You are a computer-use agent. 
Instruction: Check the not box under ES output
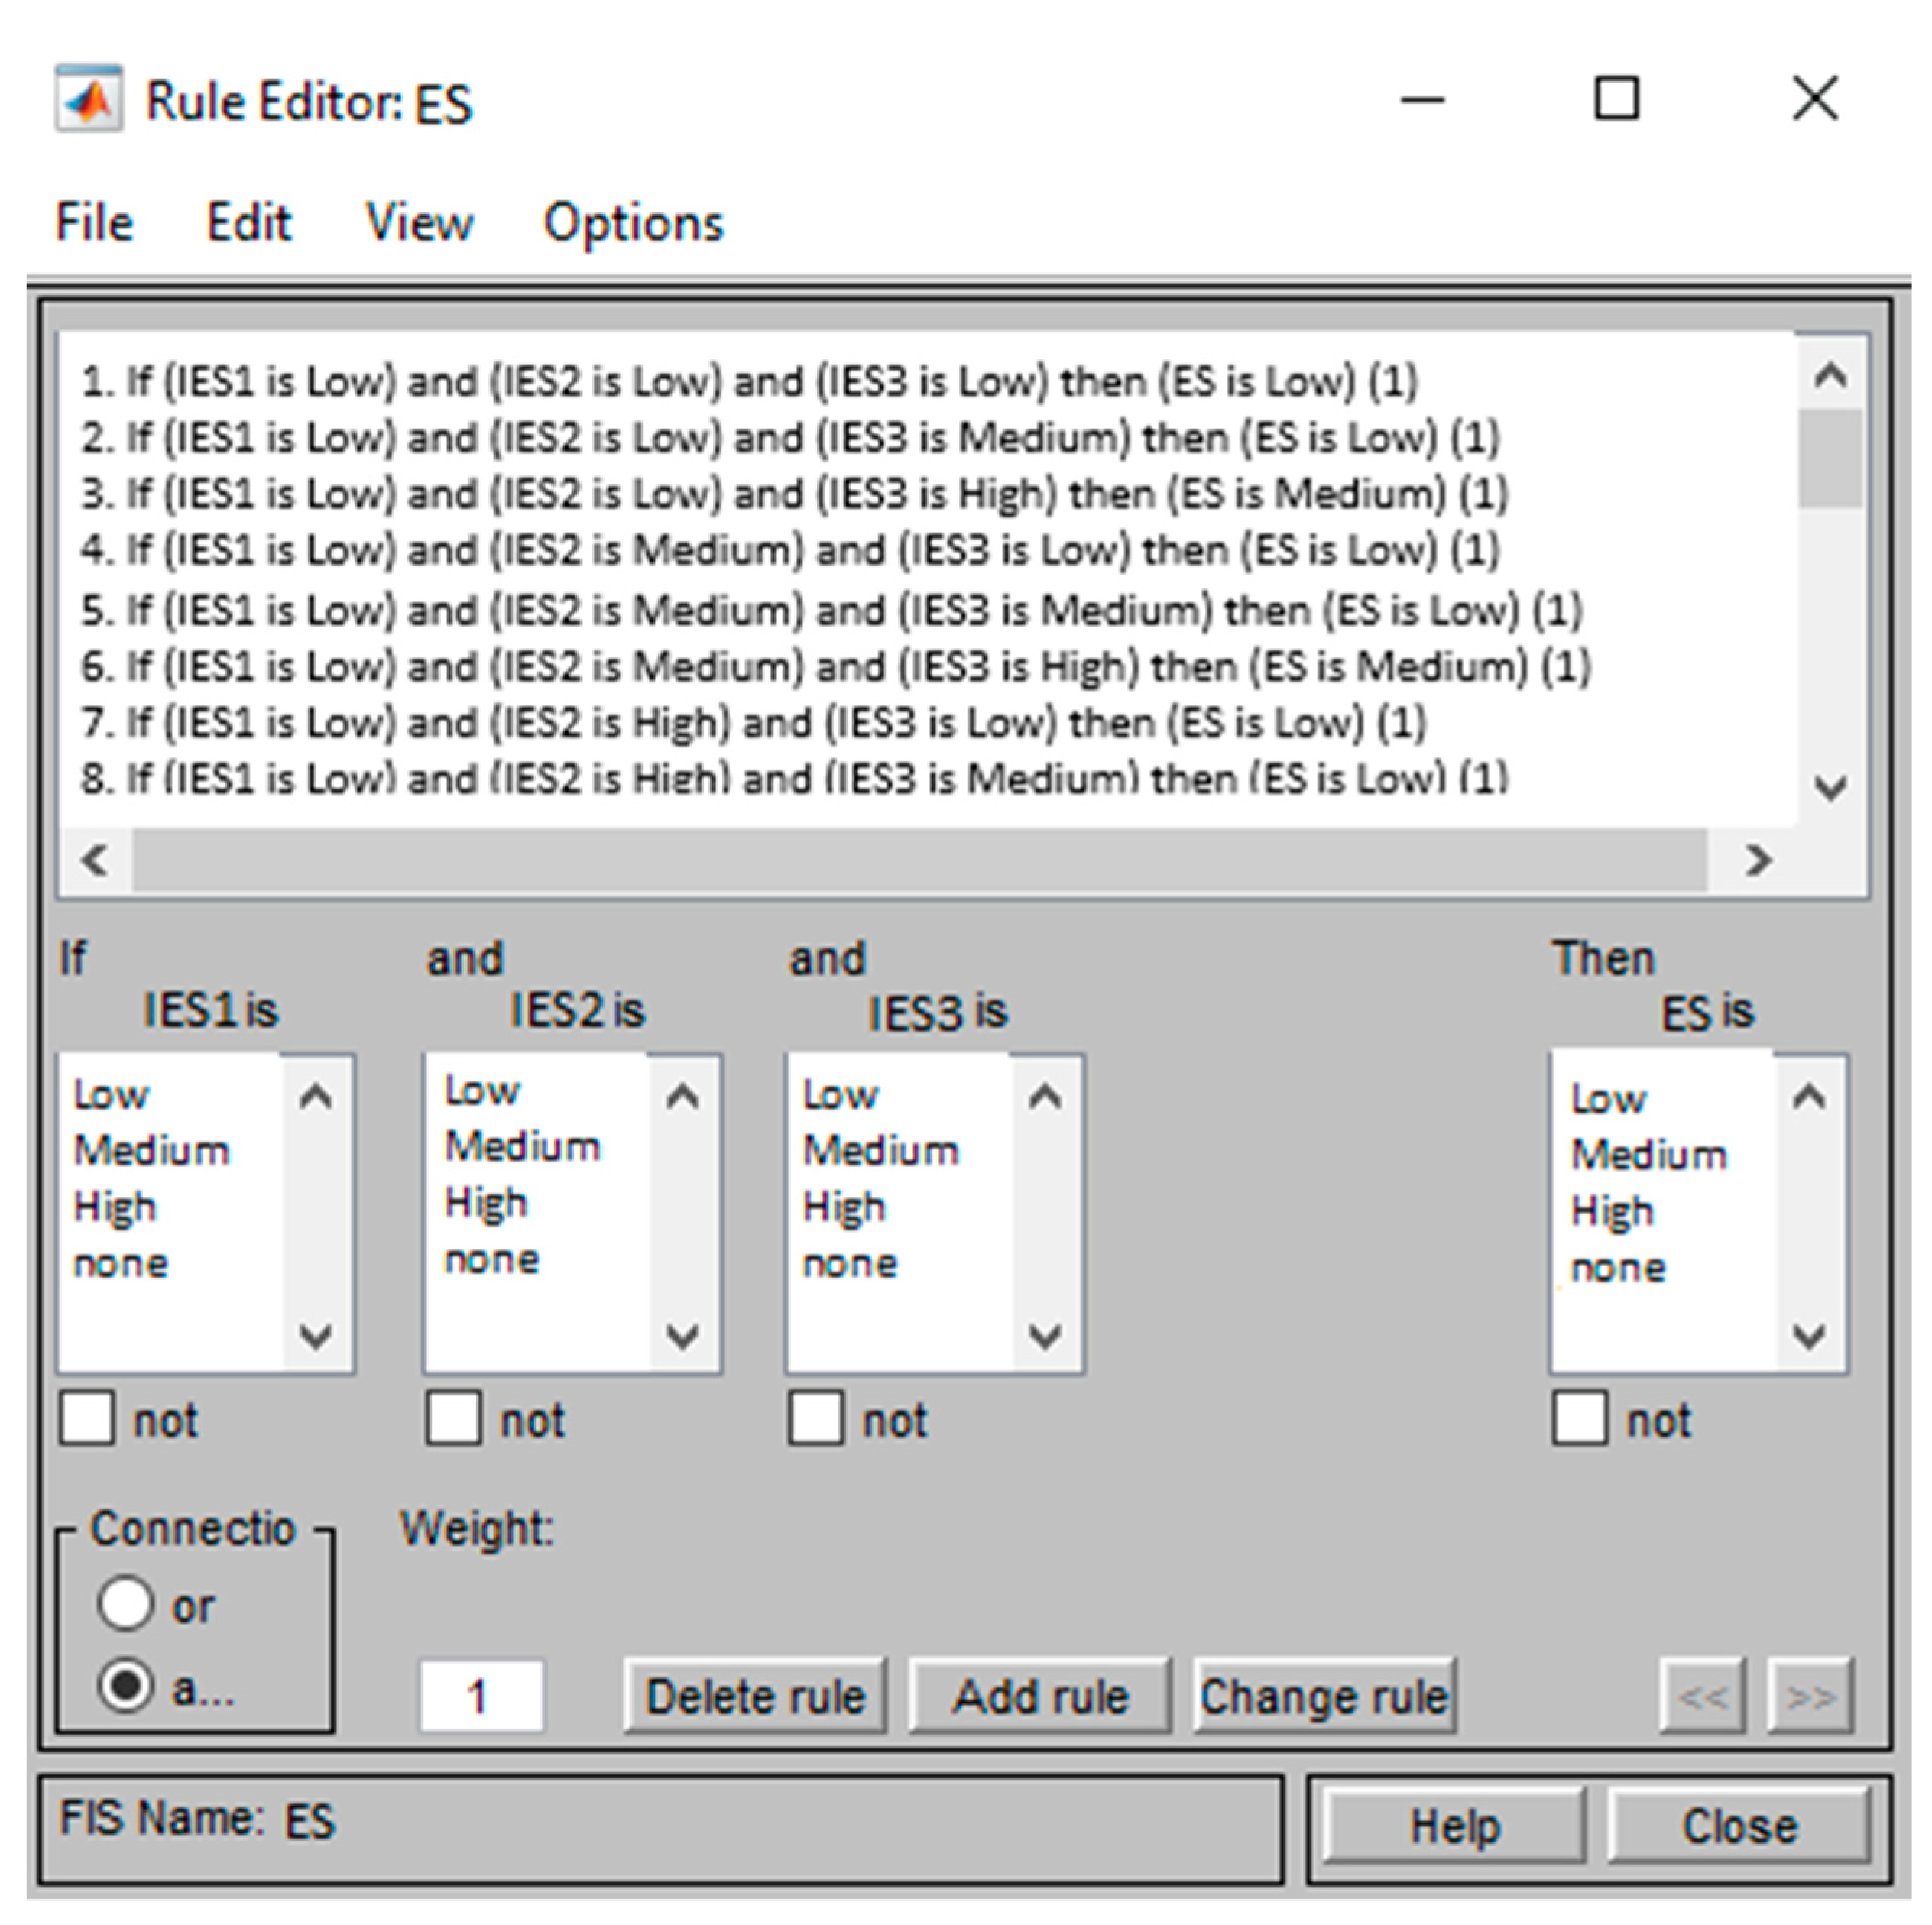click(1580, 1418)
